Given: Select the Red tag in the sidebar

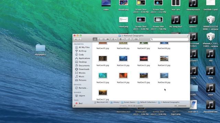Looking at the screenshot, I should [79, 103].
